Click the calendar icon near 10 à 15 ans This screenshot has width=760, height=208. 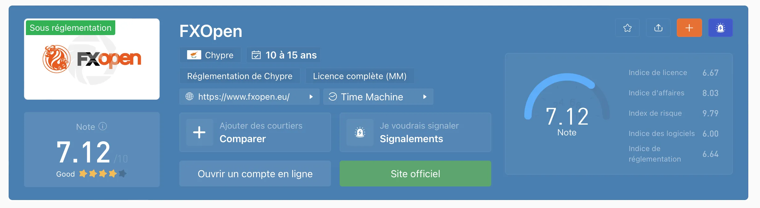click(x=256, y=55)
